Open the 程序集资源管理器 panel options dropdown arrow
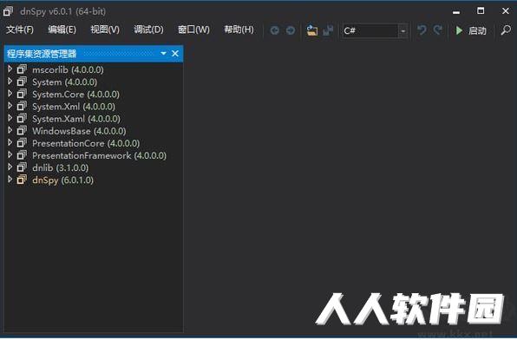The image size is (517, 340). (163, 54)
